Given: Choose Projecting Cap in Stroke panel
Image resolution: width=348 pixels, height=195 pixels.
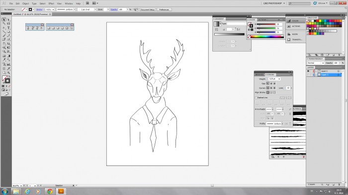Looking at the screenshot, I should point(274,83).
